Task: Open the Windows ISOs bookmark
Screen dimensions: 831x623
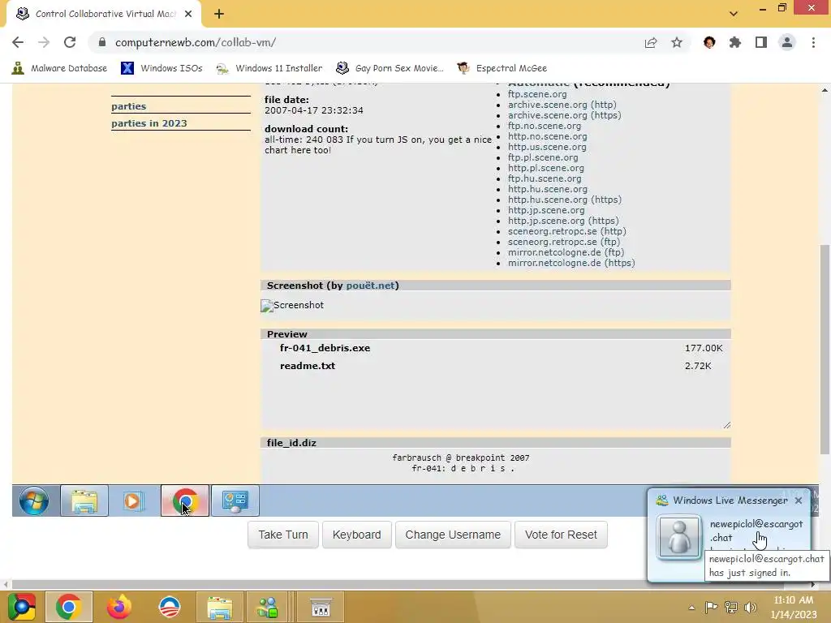Action: [161, 68]
